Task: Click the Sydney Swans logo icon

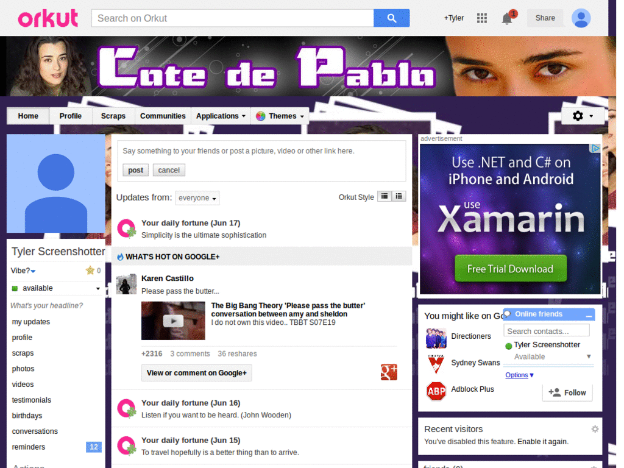Action: click(436, 364)
